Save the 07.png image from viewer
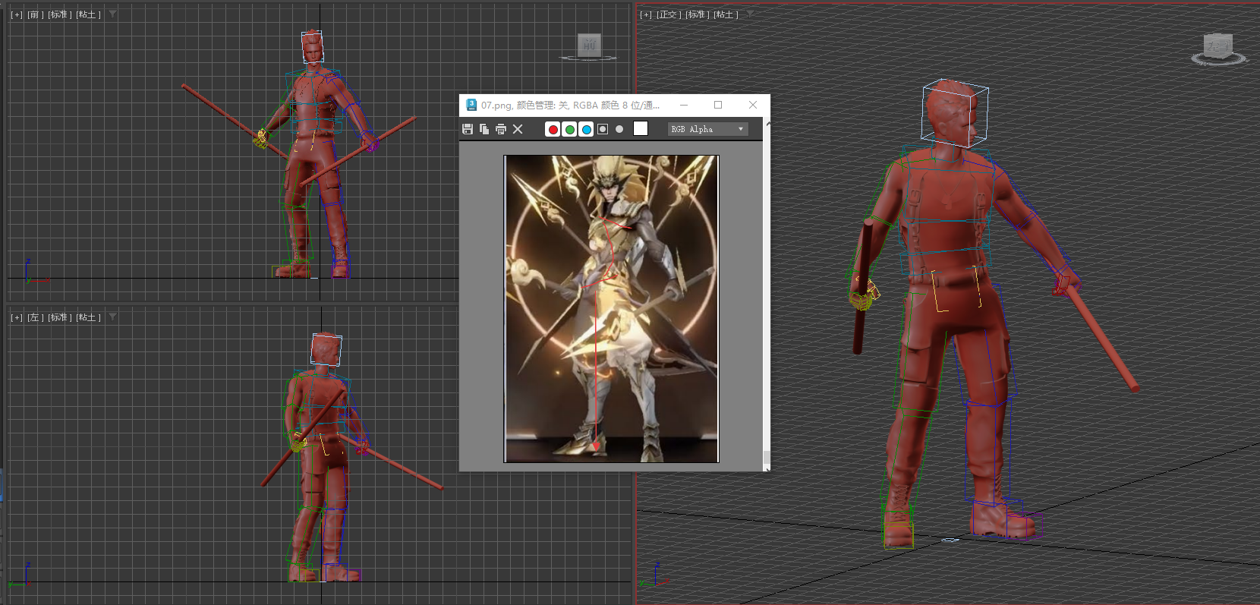Image resolution: width=1260 pixels, height=605 pixels. (x=468, y=129)
